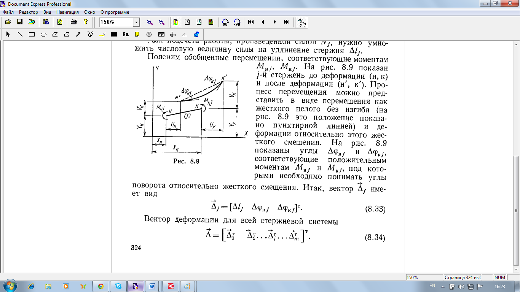
Task: Launch Internet Explorer from taskbar
Action: tap(31, 286)
